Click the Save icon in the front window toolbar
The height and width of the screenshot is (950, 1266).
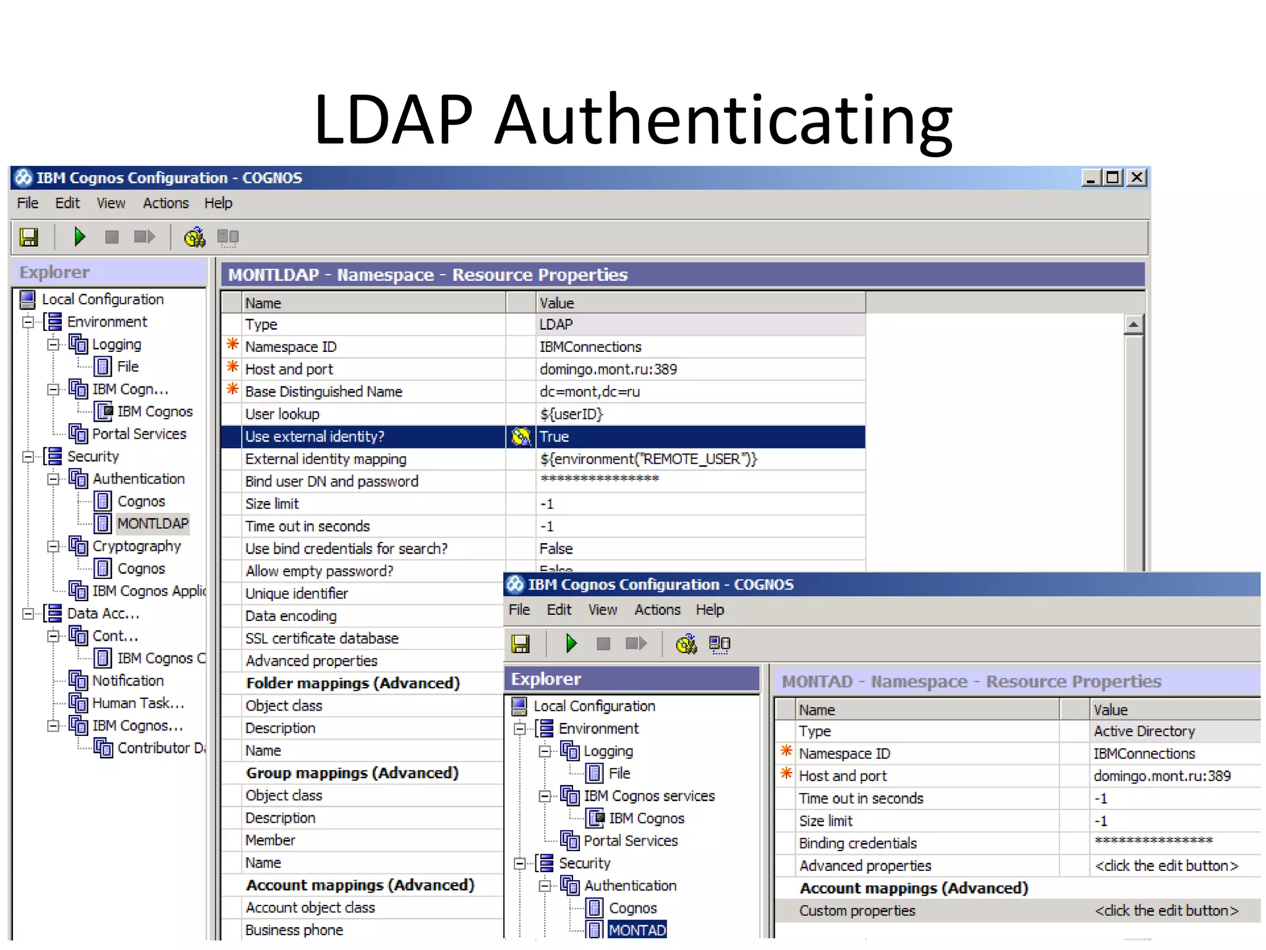520,644
